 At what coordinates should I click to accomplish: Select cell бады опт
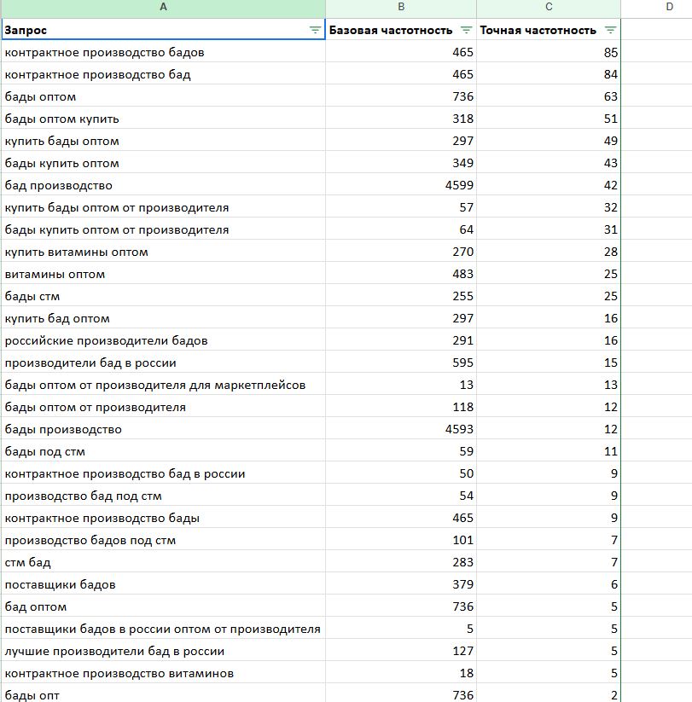click(163, 693)
